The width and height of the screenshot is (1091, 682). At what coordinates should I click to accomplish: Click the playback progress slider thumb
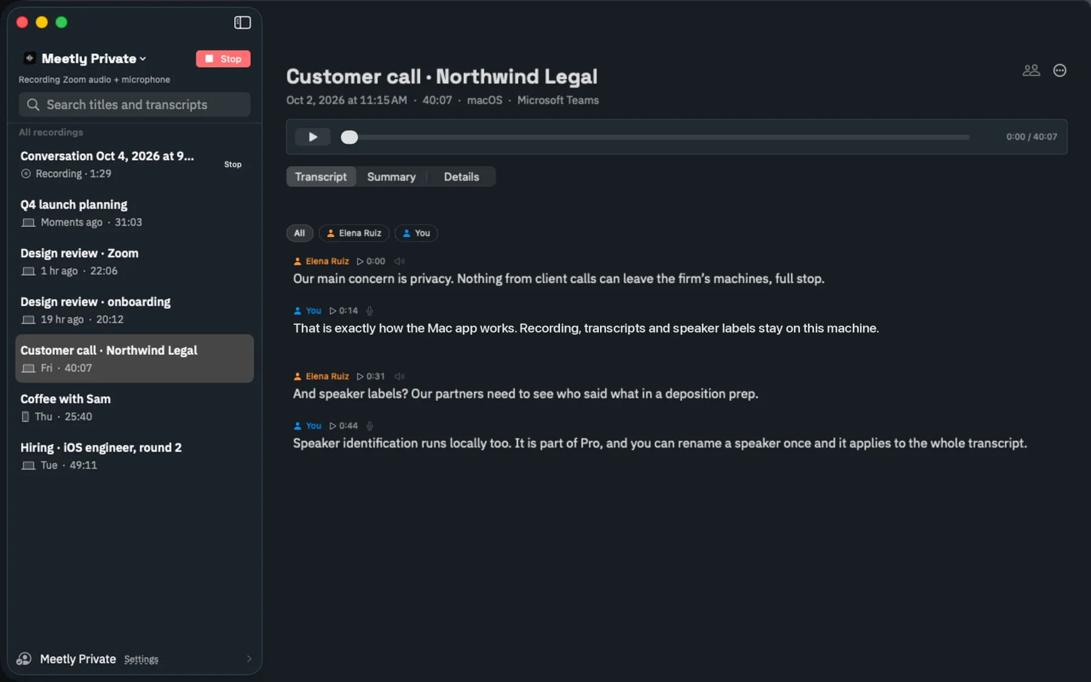[349, 137]
